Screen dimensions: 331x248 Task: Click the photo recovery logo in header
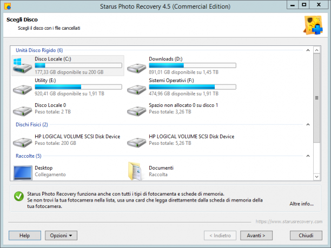pyautogui.click(x=313, y=25)
